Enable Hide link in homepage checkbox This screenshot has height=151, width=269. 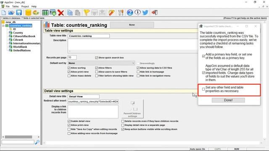138,72
